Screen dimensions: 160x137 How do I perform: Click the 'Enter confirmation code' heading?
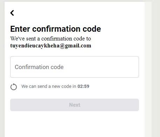pyautogui.click(x=56, y=29)
